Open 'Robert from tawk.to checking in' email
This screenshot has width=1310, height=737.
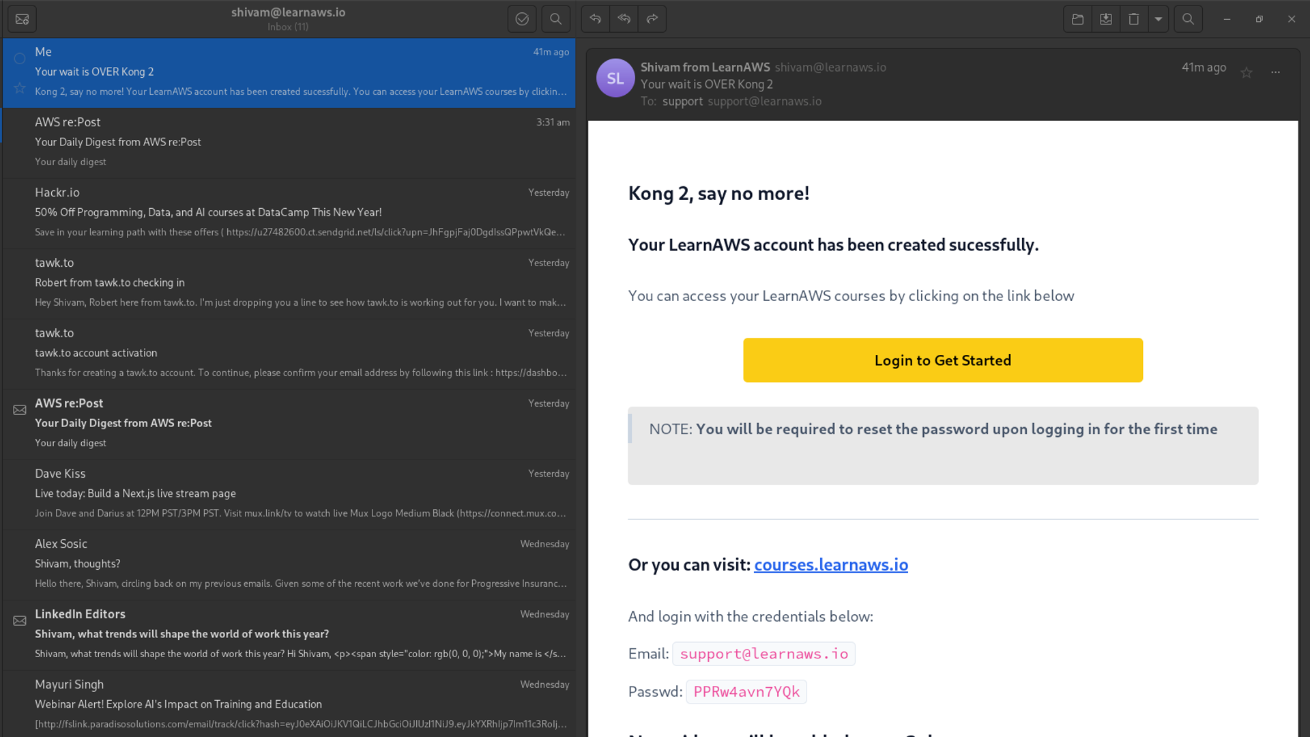[289, 283]
